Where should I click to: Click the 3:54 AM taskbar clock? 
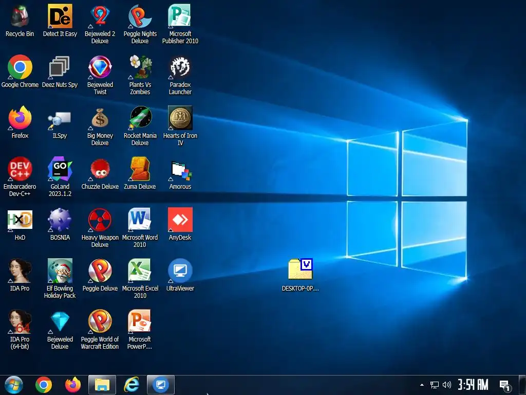(x=473, y=385)
